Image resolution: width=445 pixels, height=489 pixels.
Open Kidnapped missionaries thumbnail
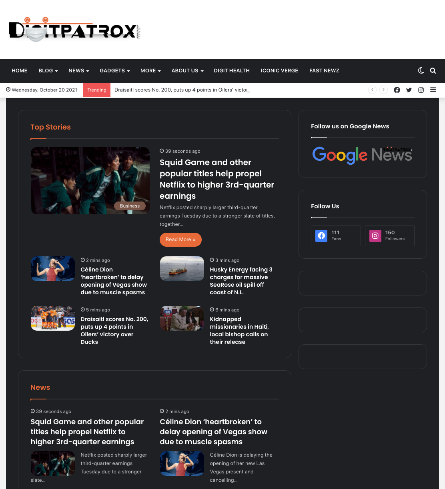tap(182, 318)
